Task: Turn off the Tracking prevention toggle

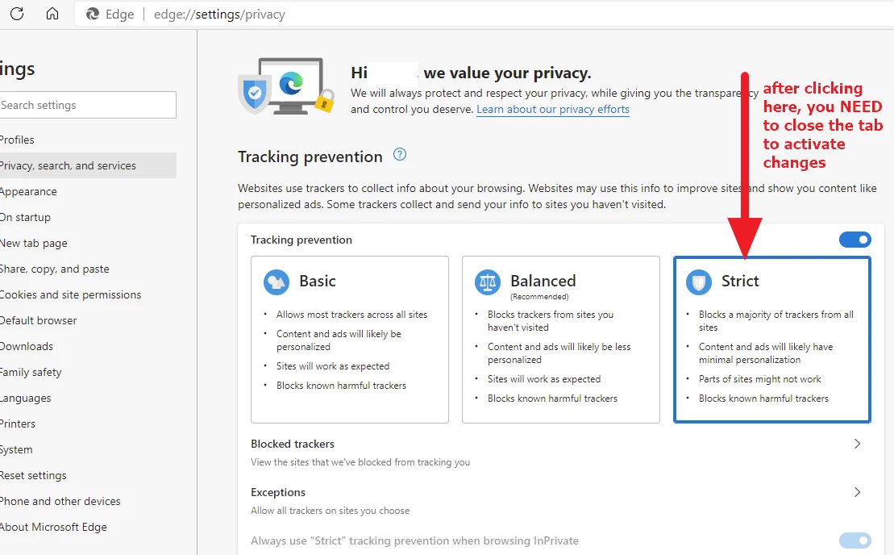Action: [854, 240]
